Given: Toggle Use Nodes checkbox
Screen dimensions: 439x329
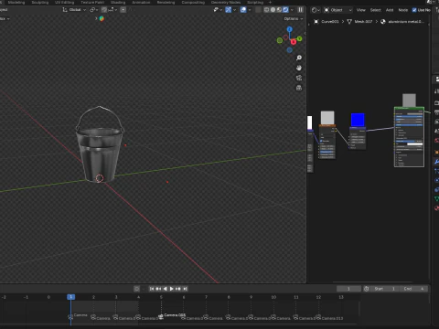Looking at the screenshot, I should pos(414,10).
